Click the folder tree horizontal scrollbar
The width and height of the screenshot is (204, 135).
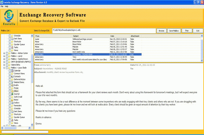pos(16,128)
